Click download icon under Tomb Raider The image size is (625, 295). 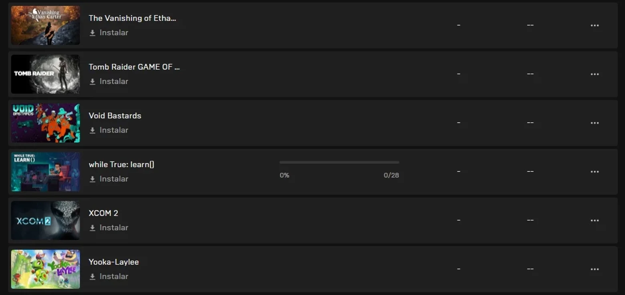(x=93, y=82)
